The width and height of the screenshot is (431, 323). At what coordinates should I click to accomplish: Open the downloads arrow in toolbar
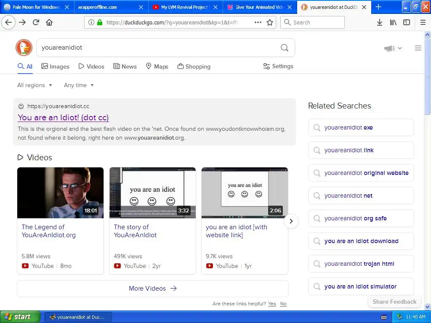380,22
